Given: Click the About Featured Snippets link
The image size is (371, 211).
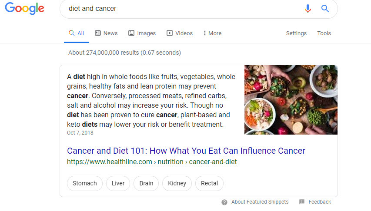Looking at the screenshot, I should click(260, 202).
